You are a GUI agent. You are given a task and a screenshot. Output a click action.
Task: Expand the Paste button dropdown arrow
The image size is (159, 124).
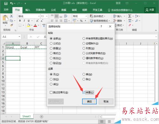click(x=5, y=26)
